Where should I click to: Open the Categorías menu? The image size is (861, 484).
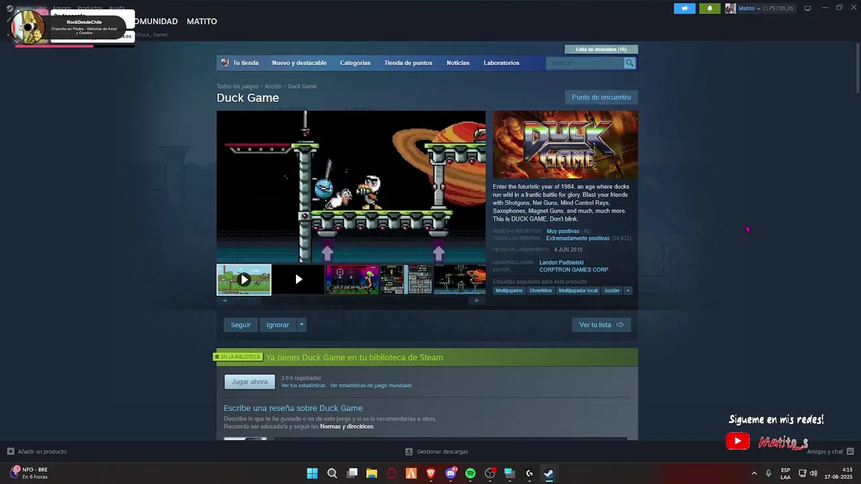[355, 63]
